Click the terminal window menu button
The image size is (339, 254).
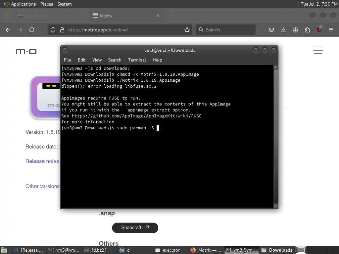point(65,50)
